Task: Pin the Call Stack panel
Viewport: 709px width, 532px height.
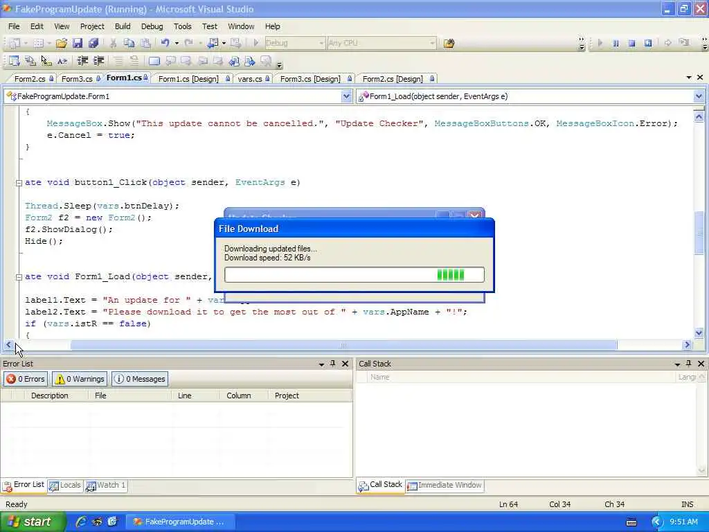Action: pos(689,363)
